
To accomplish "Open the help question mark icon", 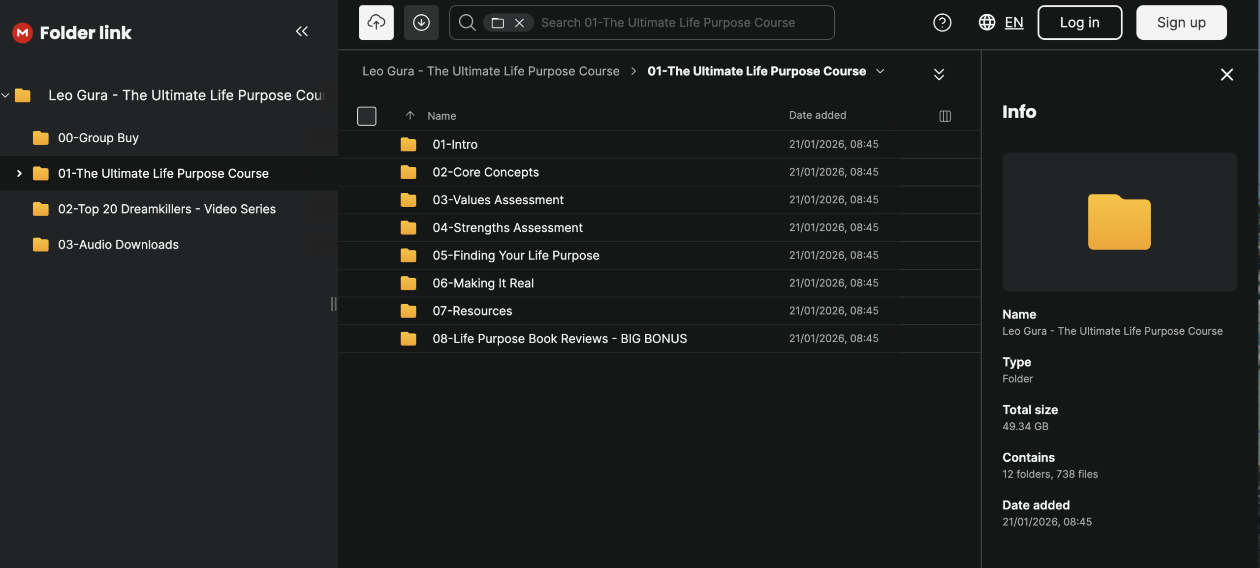I will (x=942, y=23).
